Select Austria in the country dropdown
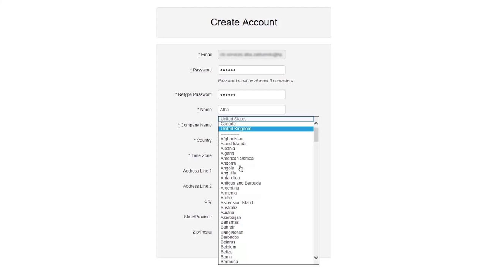This screenshot has height=273, width=486. coord(227,213)
